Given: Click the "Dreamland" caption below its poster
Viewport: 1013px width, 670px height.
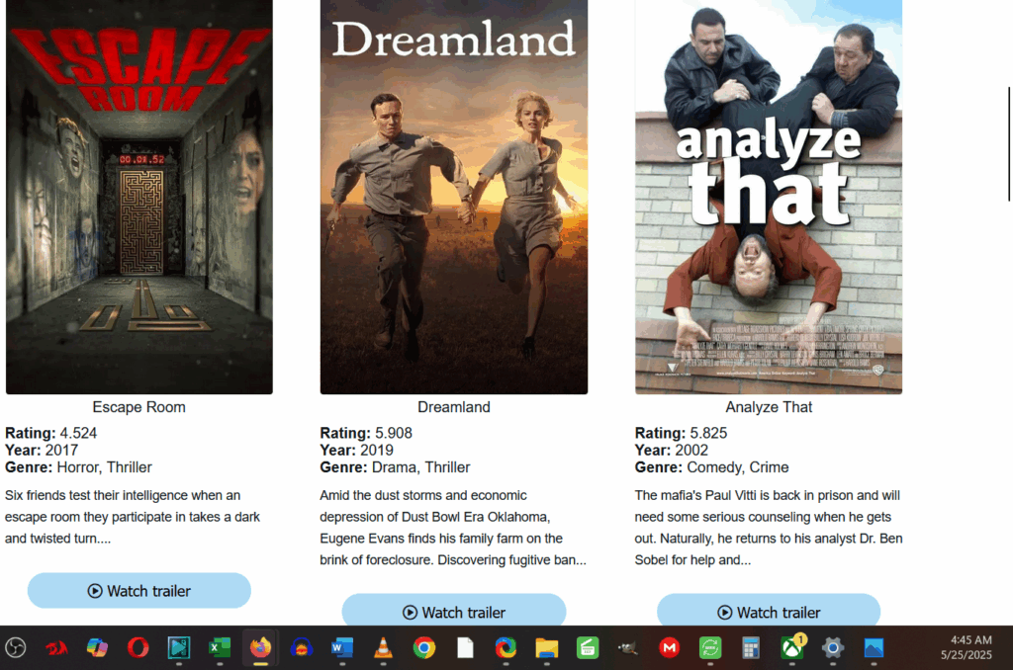Looking at the screenshot, I should pyautogui.click(x=454, y=407).
